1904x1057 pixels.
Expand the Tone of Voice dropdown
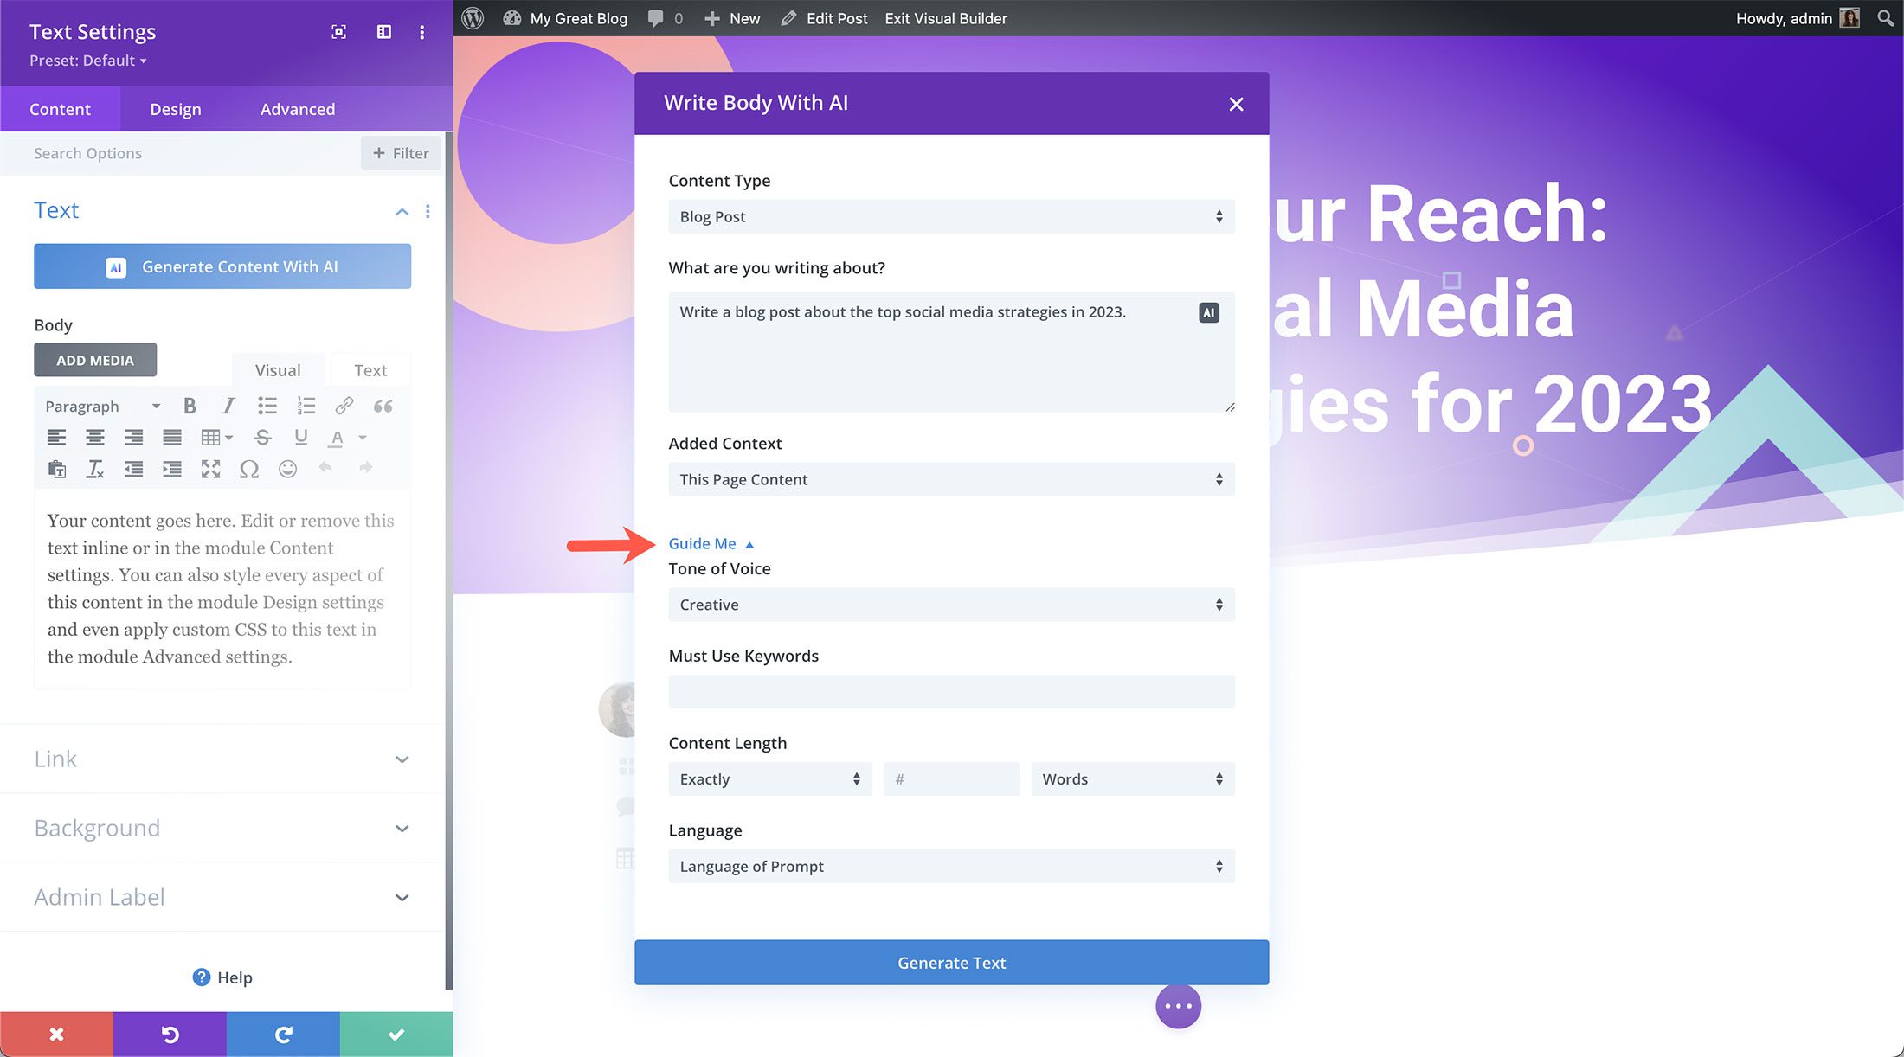tap(949, 603)
